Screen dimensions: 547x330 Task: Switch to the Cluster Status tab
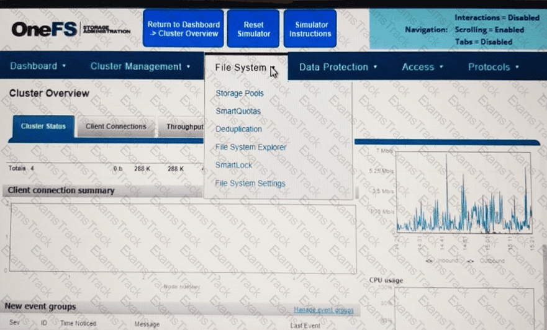point(43,127)
